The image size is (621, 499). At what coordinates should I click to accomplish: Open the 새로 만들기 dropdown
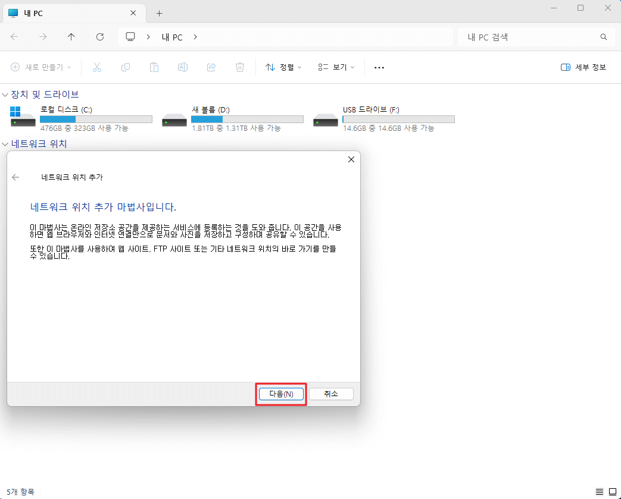[41, 67]
